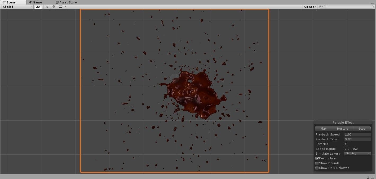
Task: Click the Speed Range value 0.0 - 0.0
Action: [x=351, y=149]
